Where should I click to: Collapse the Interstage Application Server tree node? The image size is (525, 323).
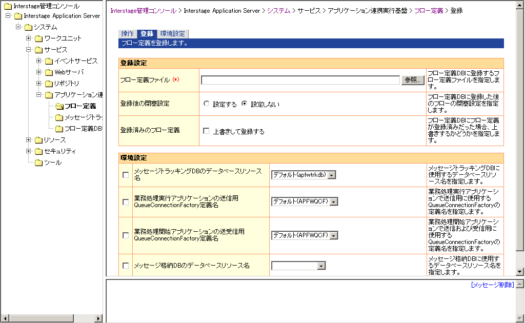(x=8, y=15)
